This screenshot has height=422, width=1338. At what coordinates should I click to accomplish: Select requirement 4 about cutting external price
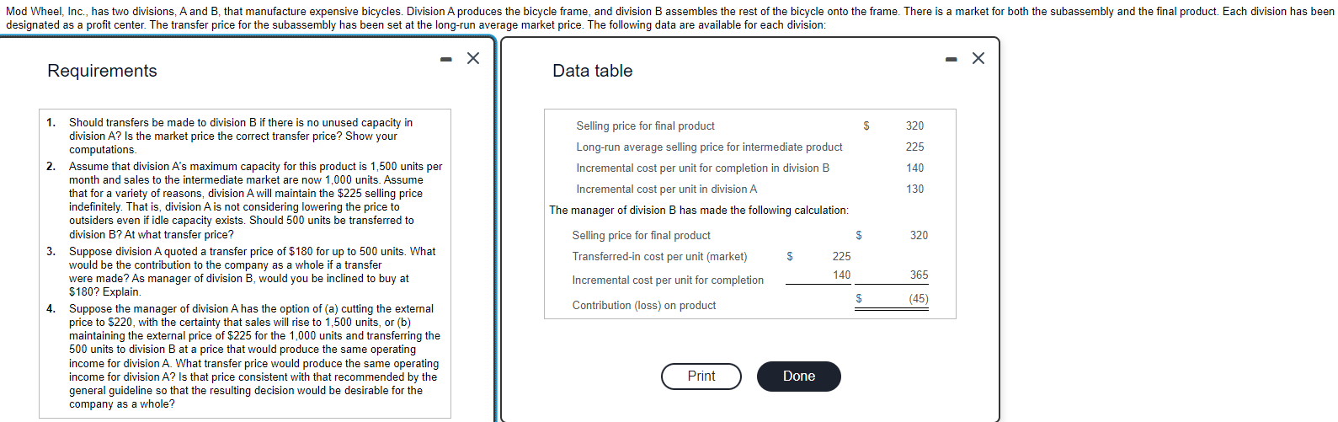tap(253, 355)
